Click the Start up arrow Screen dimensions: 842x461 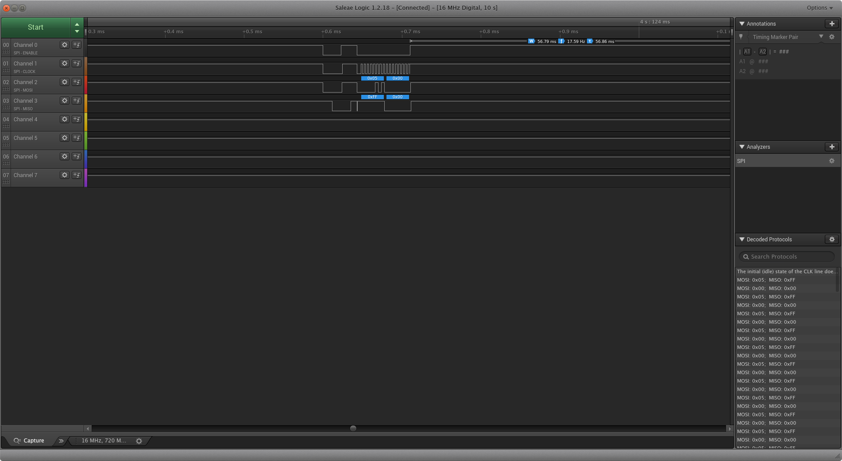coord(77,24)
